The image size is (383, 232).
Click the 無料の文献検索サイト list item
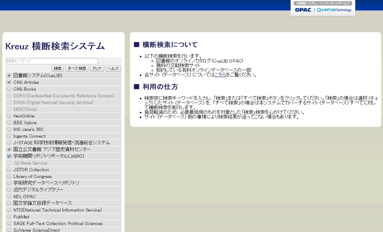(x=178, y=65)
